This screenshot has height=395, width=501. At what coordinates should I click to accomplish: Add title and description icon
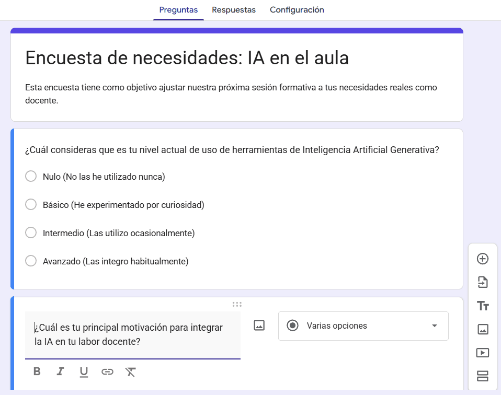pos(483,306)
